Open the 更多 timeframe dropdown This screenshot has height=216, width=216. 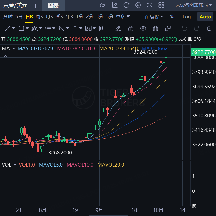tap(123, 17)
